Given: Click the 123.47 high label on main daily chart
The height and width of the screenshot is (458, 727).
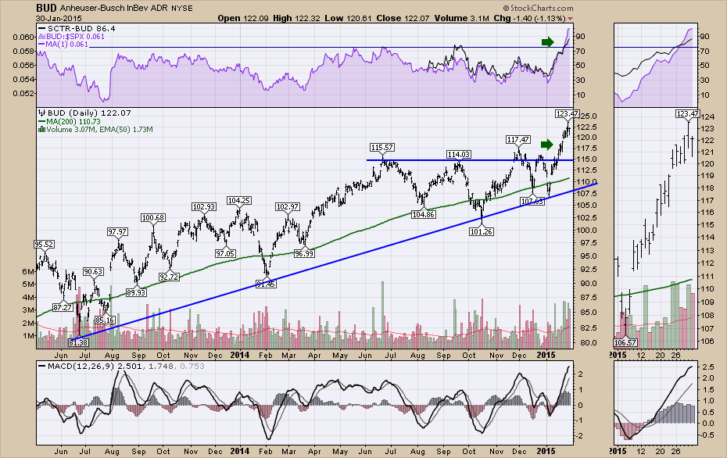Looking at the screenshot, I should coord(567,113).
